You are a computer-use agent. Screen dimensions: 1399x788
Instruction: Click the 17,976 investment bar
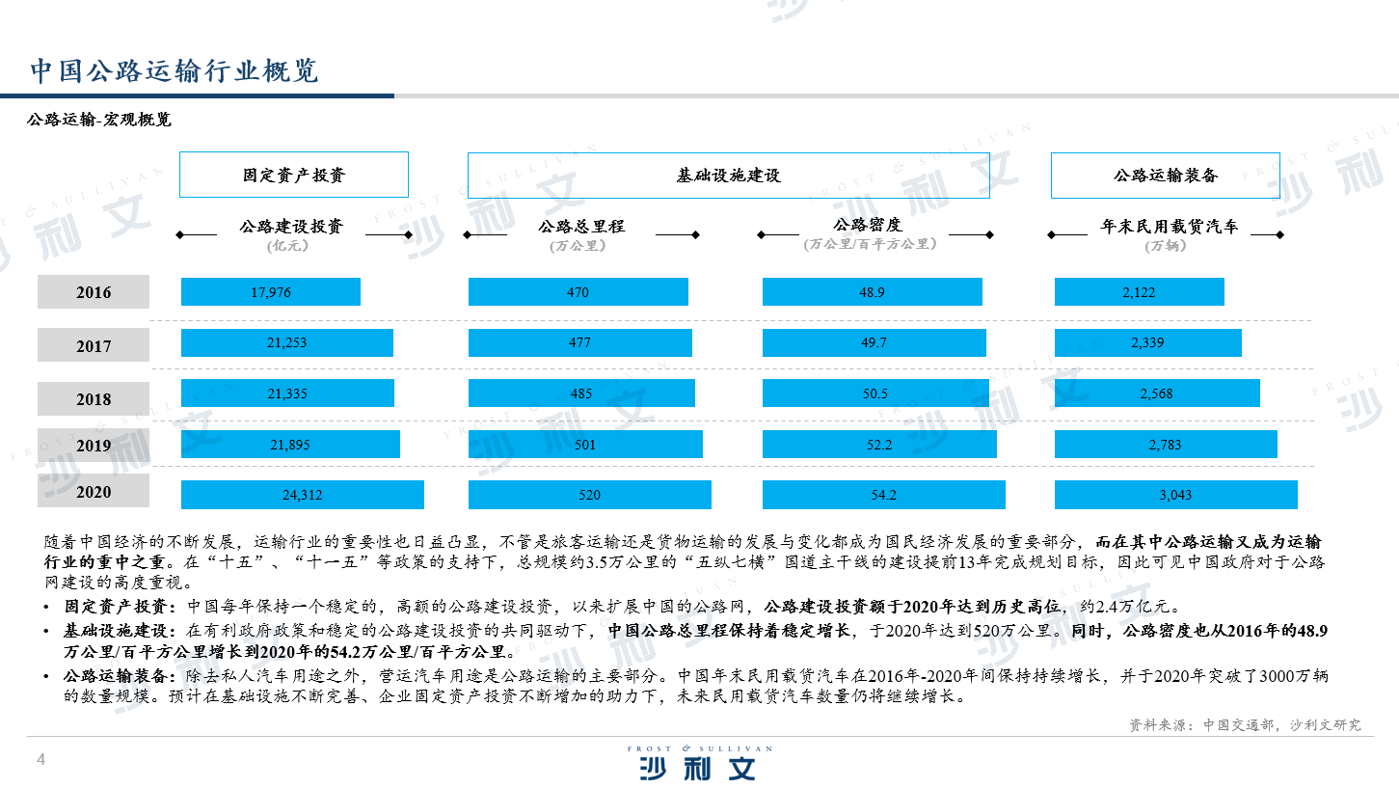coord(271,292)
